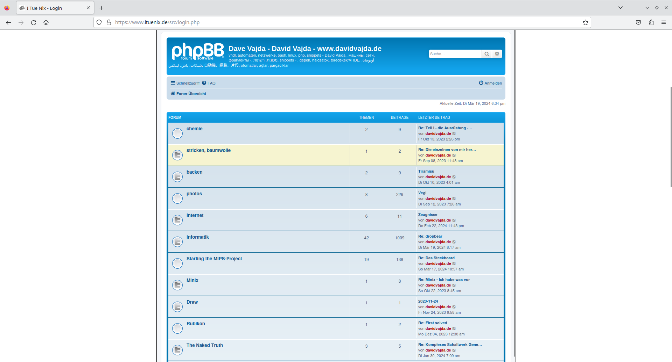This screenshot has height=362, width=672.
Task: Click view latest post icon in photos row
Action: tap(454, 199)
